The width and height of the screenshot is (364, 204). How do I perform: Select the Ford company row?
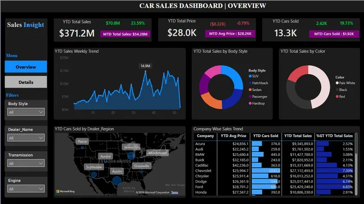[x=274, y=186]
